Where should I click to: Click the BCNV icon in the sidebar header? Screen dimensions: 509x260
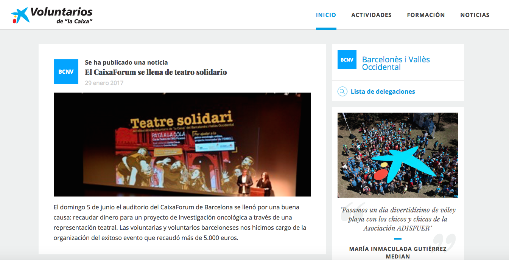point(347,59)
